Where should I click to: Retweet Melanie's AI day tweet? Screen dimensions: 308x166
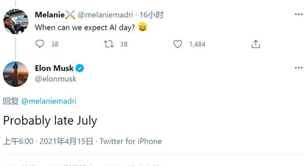(109, 44)
